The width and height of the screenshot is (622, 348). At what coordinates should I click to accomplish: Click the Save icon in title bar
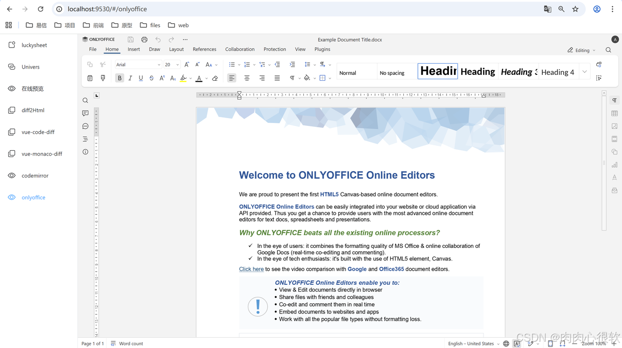(131, 39)
